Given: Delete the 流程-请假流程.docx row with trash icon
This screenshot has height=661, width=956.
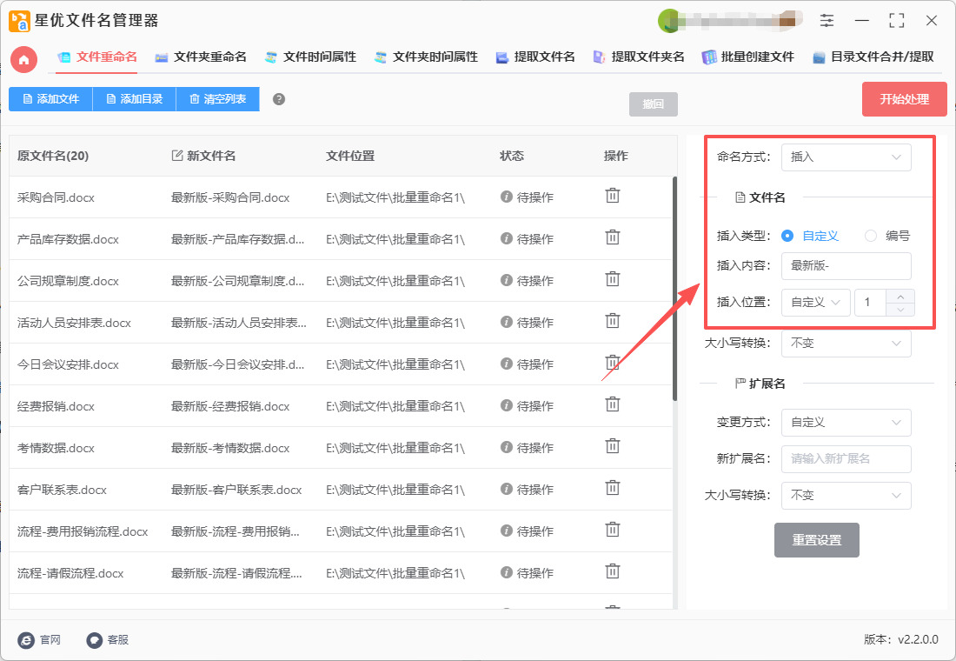Looking at the screenshot, I should click(612, 572).
